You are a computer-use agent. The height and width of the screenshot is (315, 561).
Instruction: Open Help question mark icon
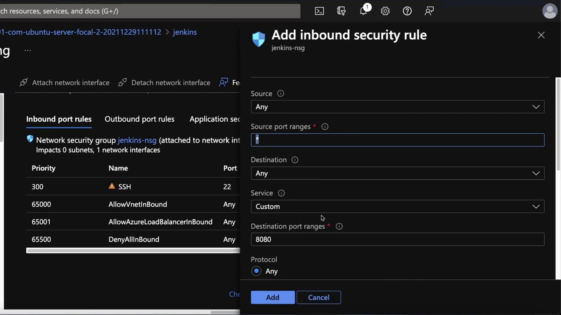point(407,11)
